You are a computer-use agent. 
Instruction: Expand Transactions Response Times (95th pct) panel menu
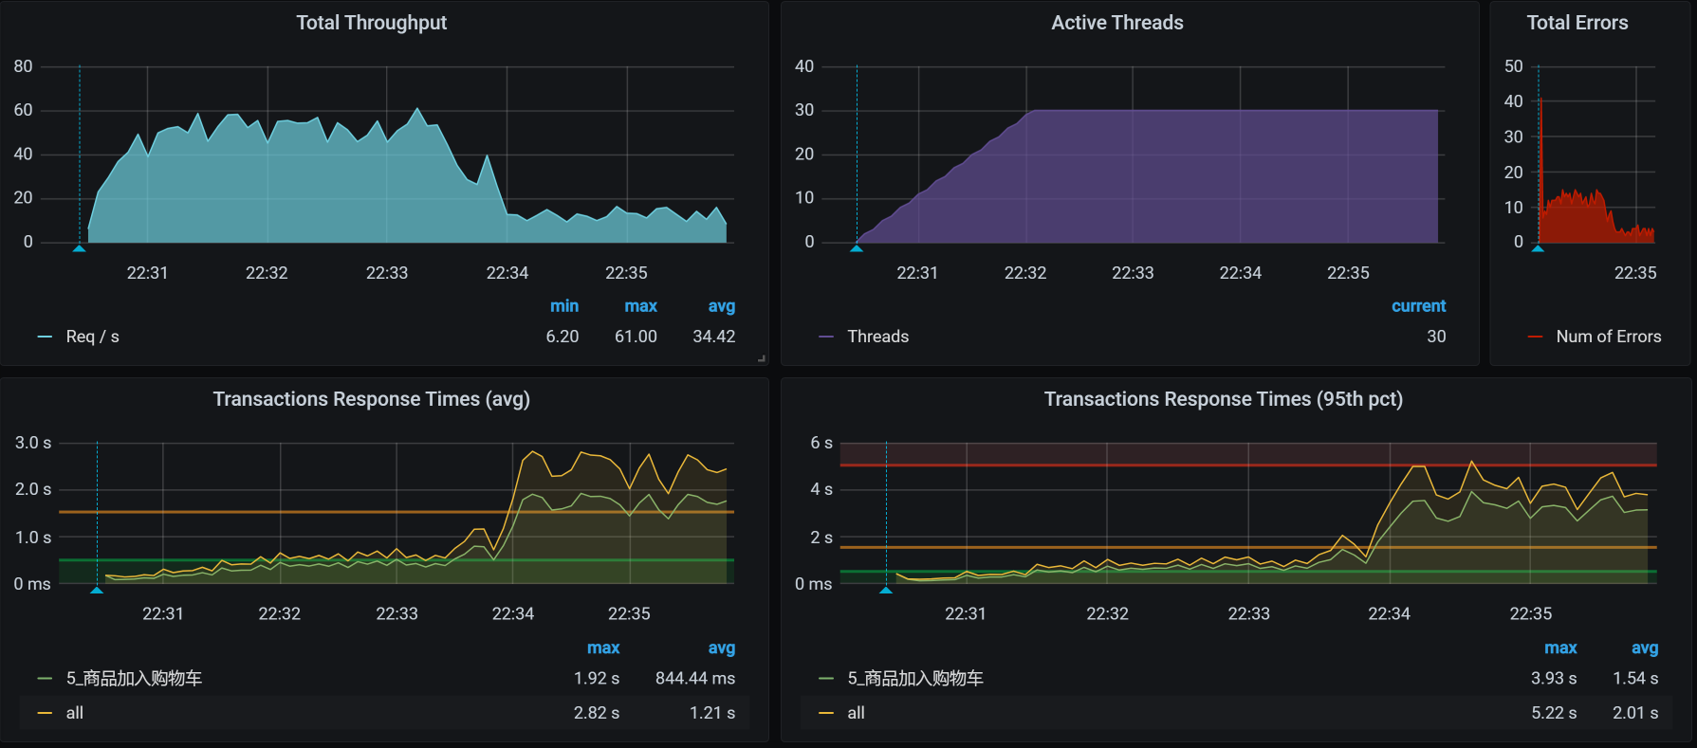[x=1223, y=399]
